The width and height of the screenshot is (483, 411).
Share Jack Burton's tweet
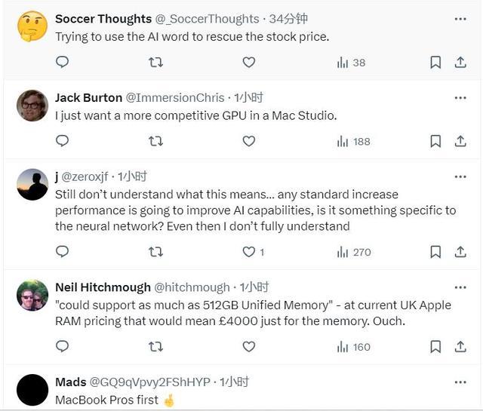tap(460, 141)
